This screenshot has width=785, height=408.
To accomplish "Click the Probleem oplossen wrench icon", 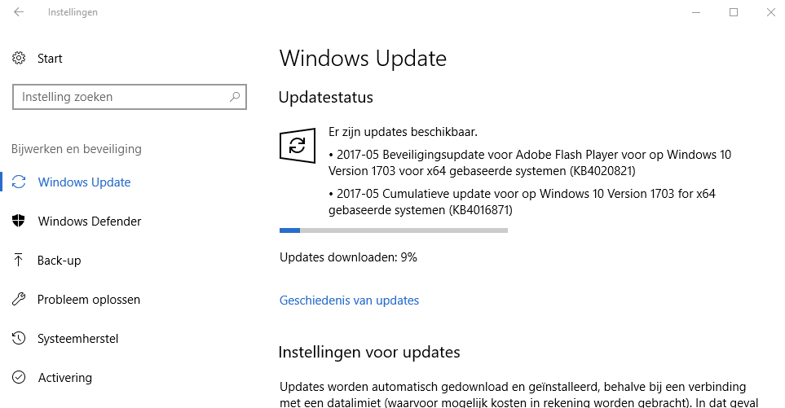I will click(20, 300).
